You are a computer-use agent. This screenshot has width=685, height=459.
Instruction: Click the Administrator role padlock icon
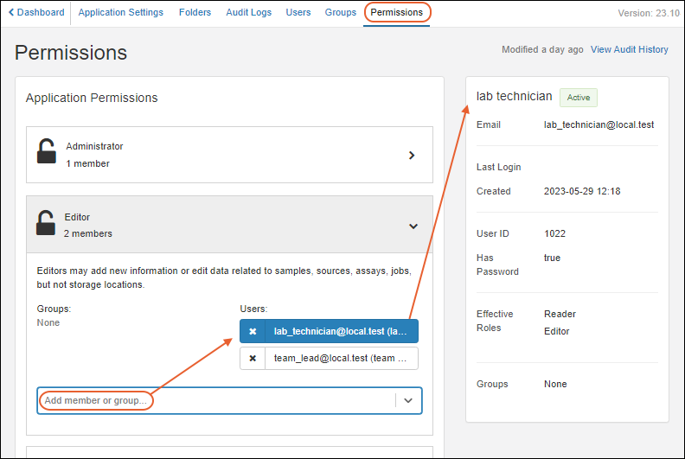tap(47, 152)
